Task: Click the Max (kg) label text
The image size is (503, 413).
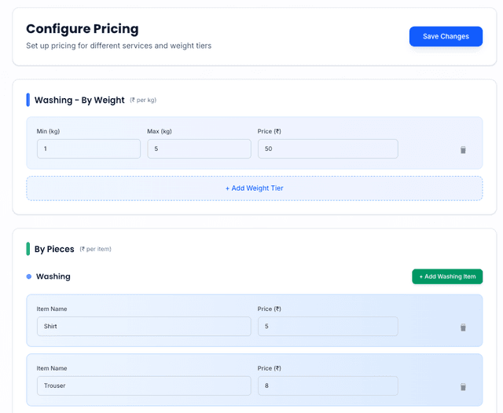Action: [x=159, y=131]
